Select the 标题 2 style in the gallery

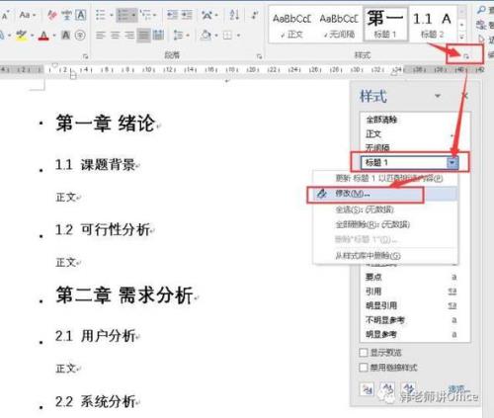pos(433,25)
